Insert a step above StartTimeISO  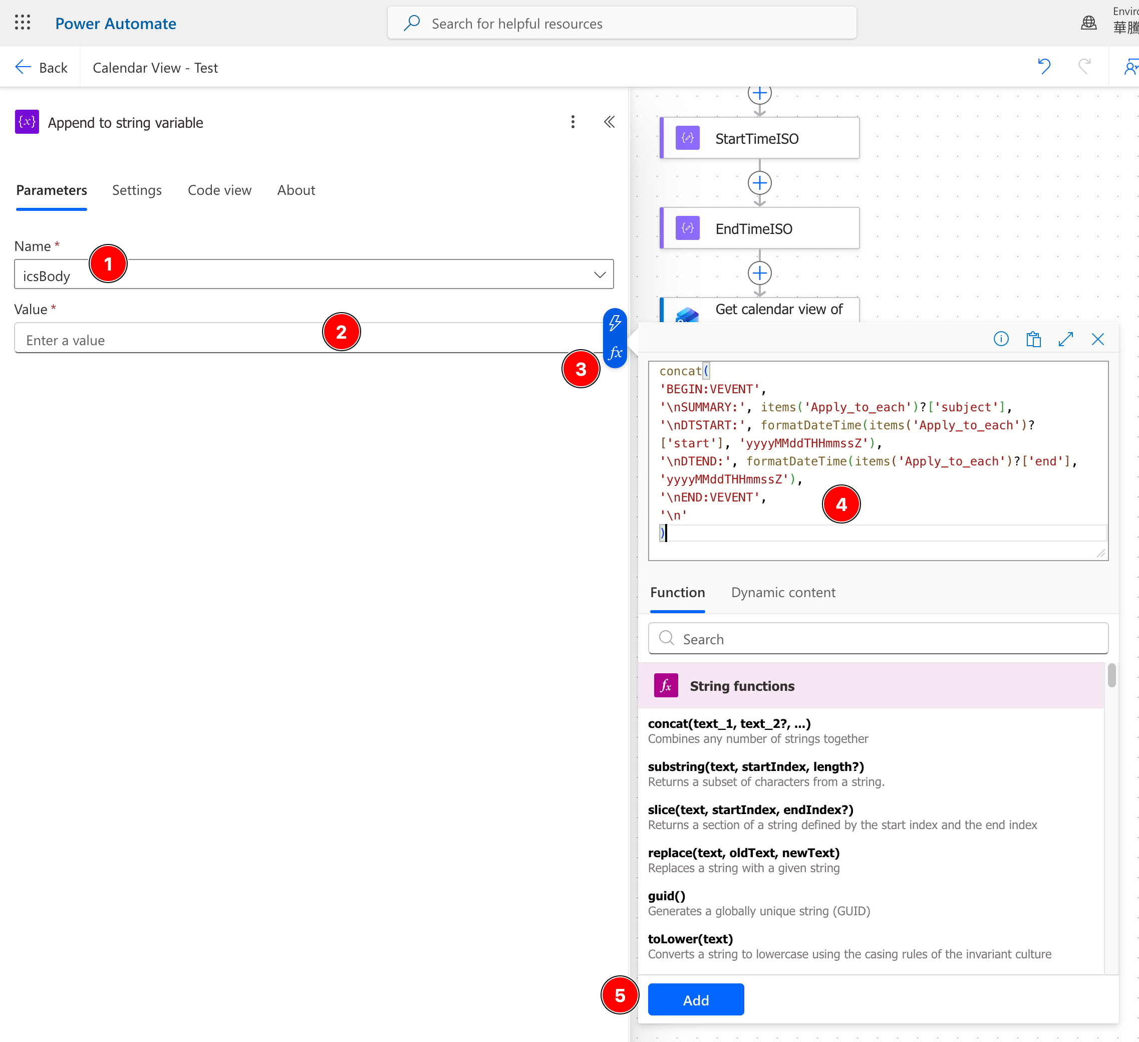760,93
